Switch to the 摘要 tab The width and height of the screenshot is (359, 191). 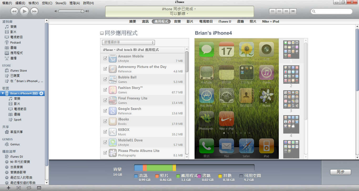(133, 22)
